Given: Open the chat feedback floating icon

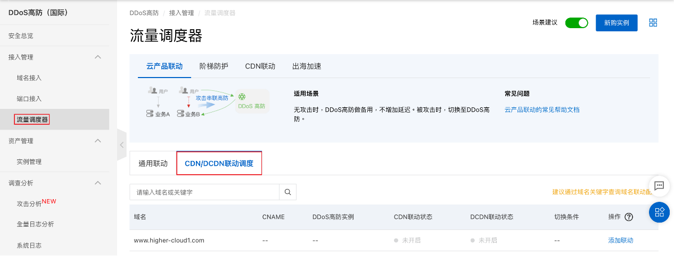Looking at the screenshot, I should pos(659,186).
